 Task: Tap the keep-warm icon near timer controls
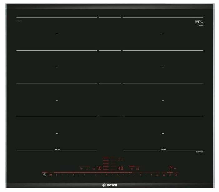click(x=164, y=175)
